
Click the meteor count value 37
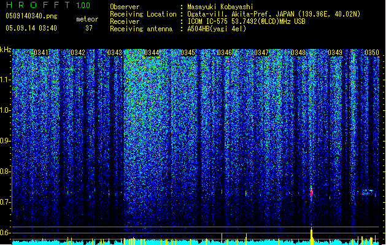coord(89,28)
